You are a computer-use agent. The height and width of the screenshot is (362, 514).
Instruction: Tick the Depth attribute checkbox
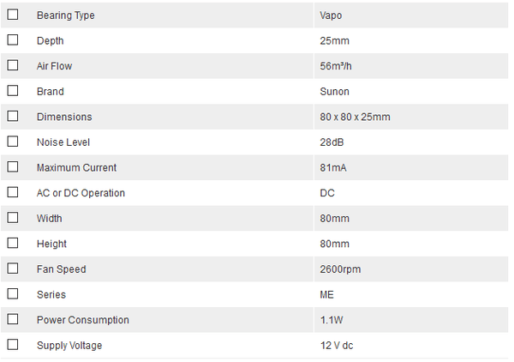[13, 39]
